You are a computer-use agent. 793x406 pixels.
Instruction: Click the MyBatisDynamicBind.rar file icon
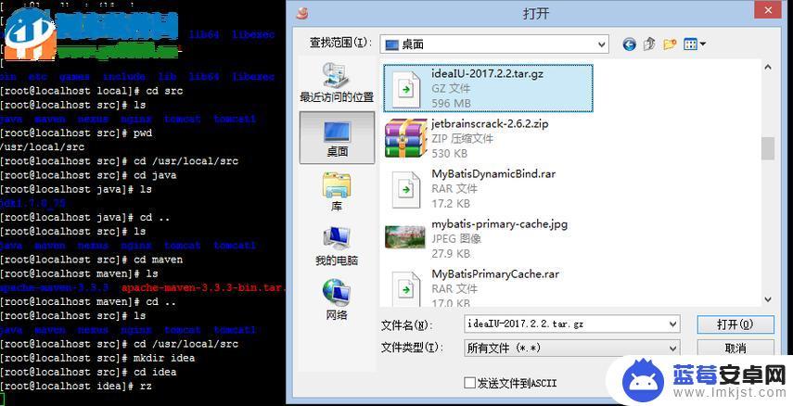[406, 190]
